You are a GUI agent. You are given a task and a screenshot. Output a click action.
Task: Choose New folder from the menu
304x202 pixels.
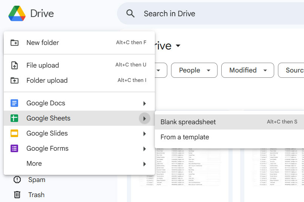click(x=79, y=43)
